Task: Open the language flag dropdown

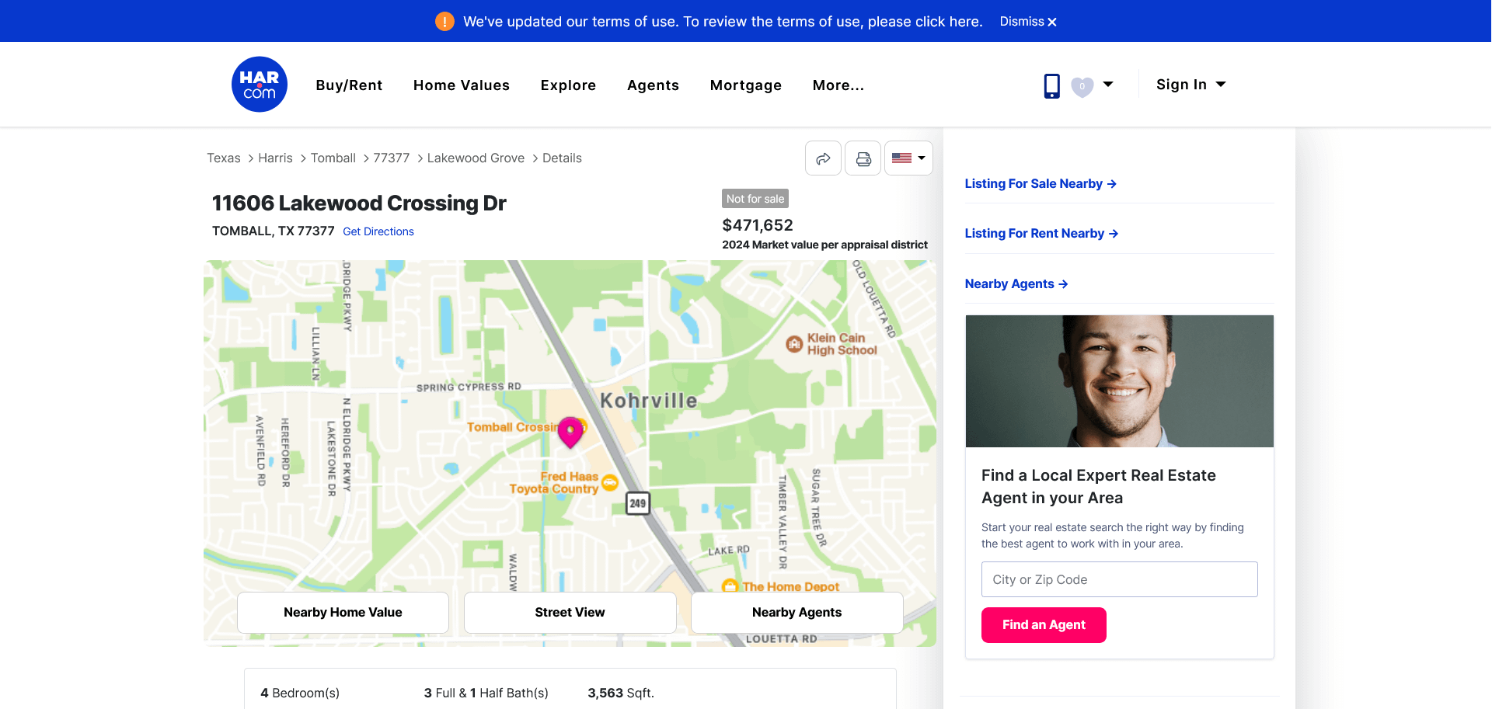Action: (x=908, y=158)
